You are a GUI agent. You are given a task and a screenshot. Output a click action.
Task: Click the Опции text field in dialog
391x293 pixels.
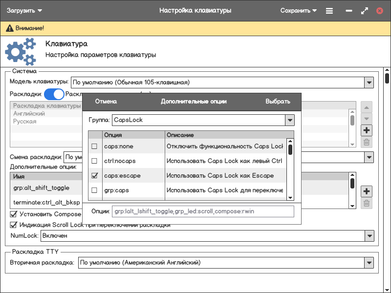[x=203, y=211]
